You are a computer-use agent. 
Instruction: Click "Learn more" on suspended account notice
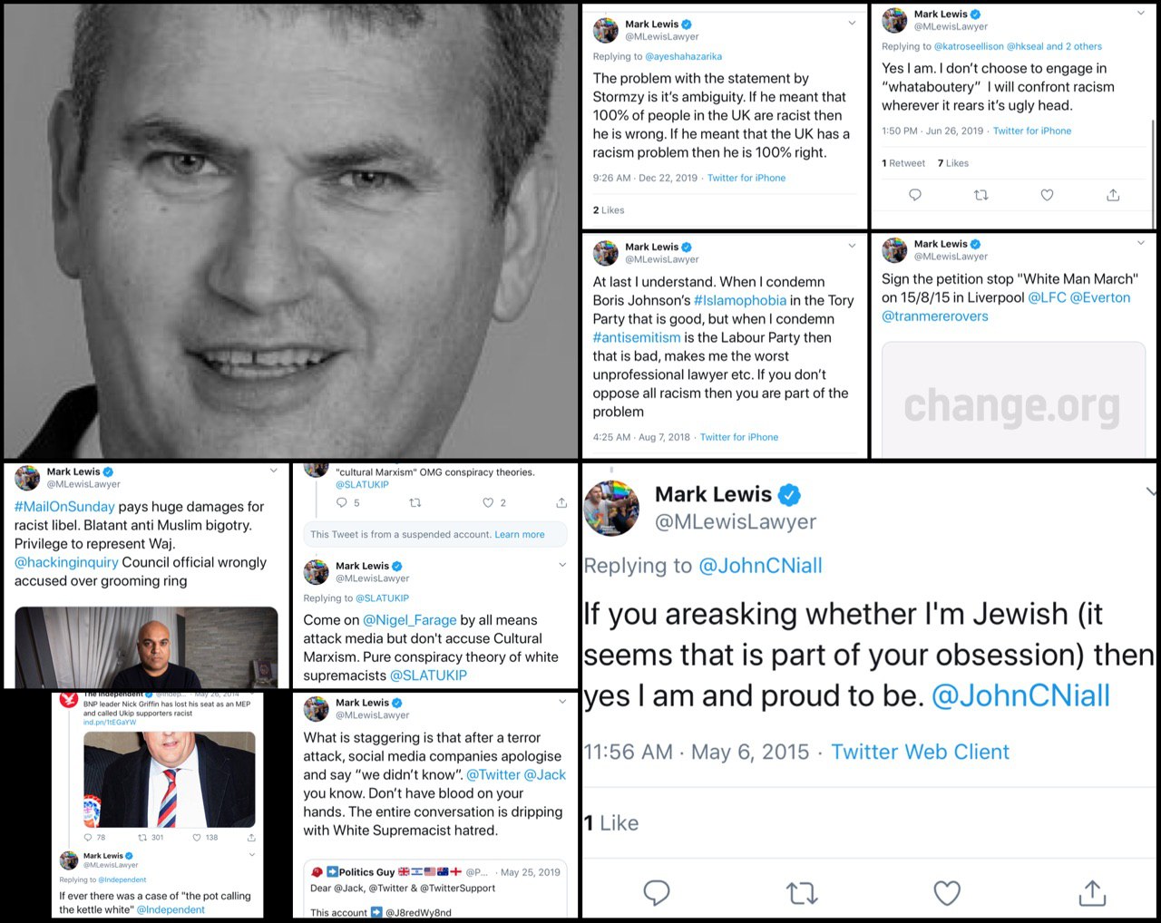coord(520,535)
